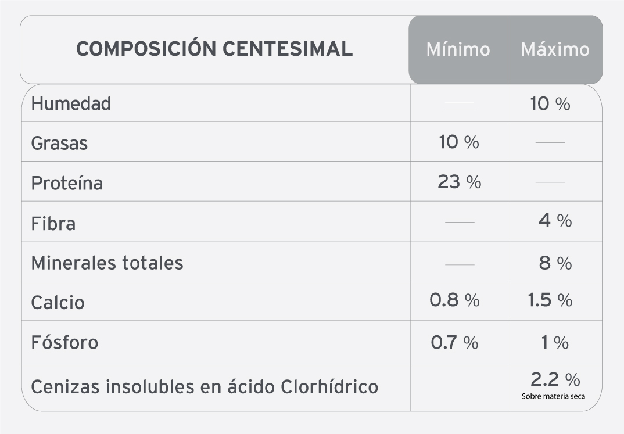Click the Fósforo maximum value 1 %
The image size is (624, 434).
tap(555, 343)
